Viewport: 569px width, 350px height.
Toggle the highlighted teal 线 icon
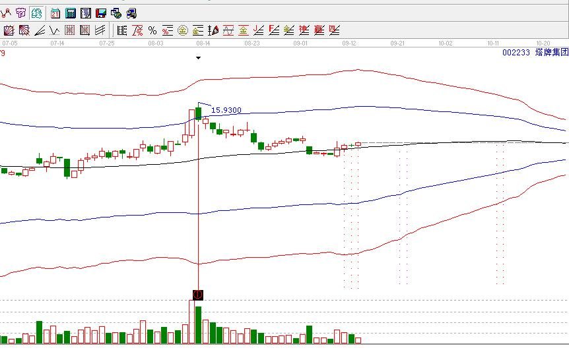pos(36,14)
